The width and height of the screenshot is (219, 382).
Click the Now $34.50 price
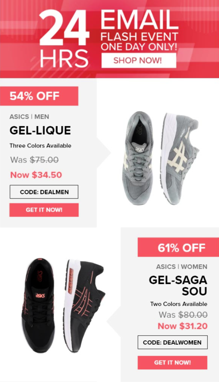(x=36, y=175)
